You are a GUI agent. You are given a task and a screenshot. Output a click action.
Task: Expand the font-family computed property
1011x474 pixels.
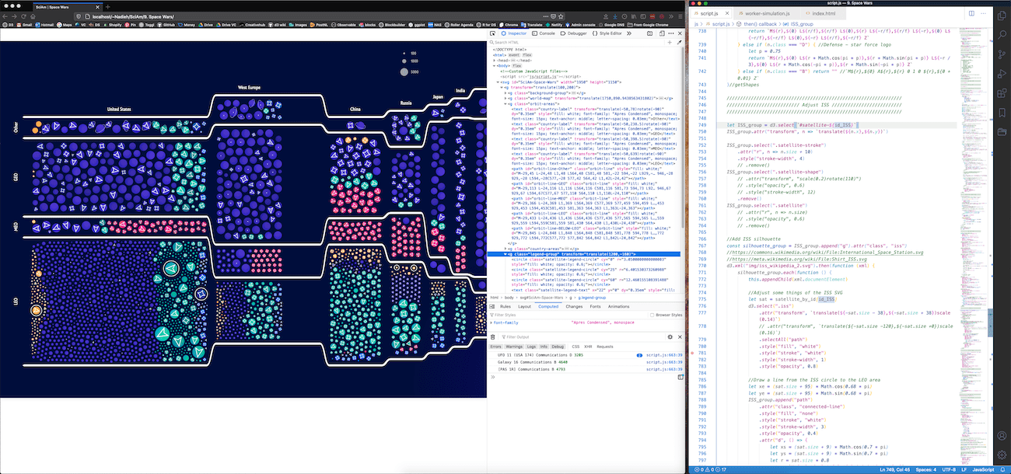[x=491, y=322]
